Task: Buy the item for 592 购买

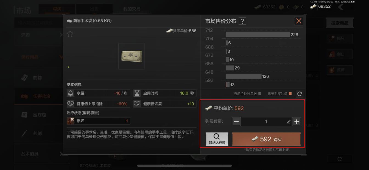Action: point(266,139)
